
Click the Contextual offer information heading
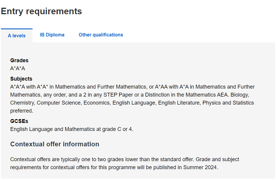54,144
